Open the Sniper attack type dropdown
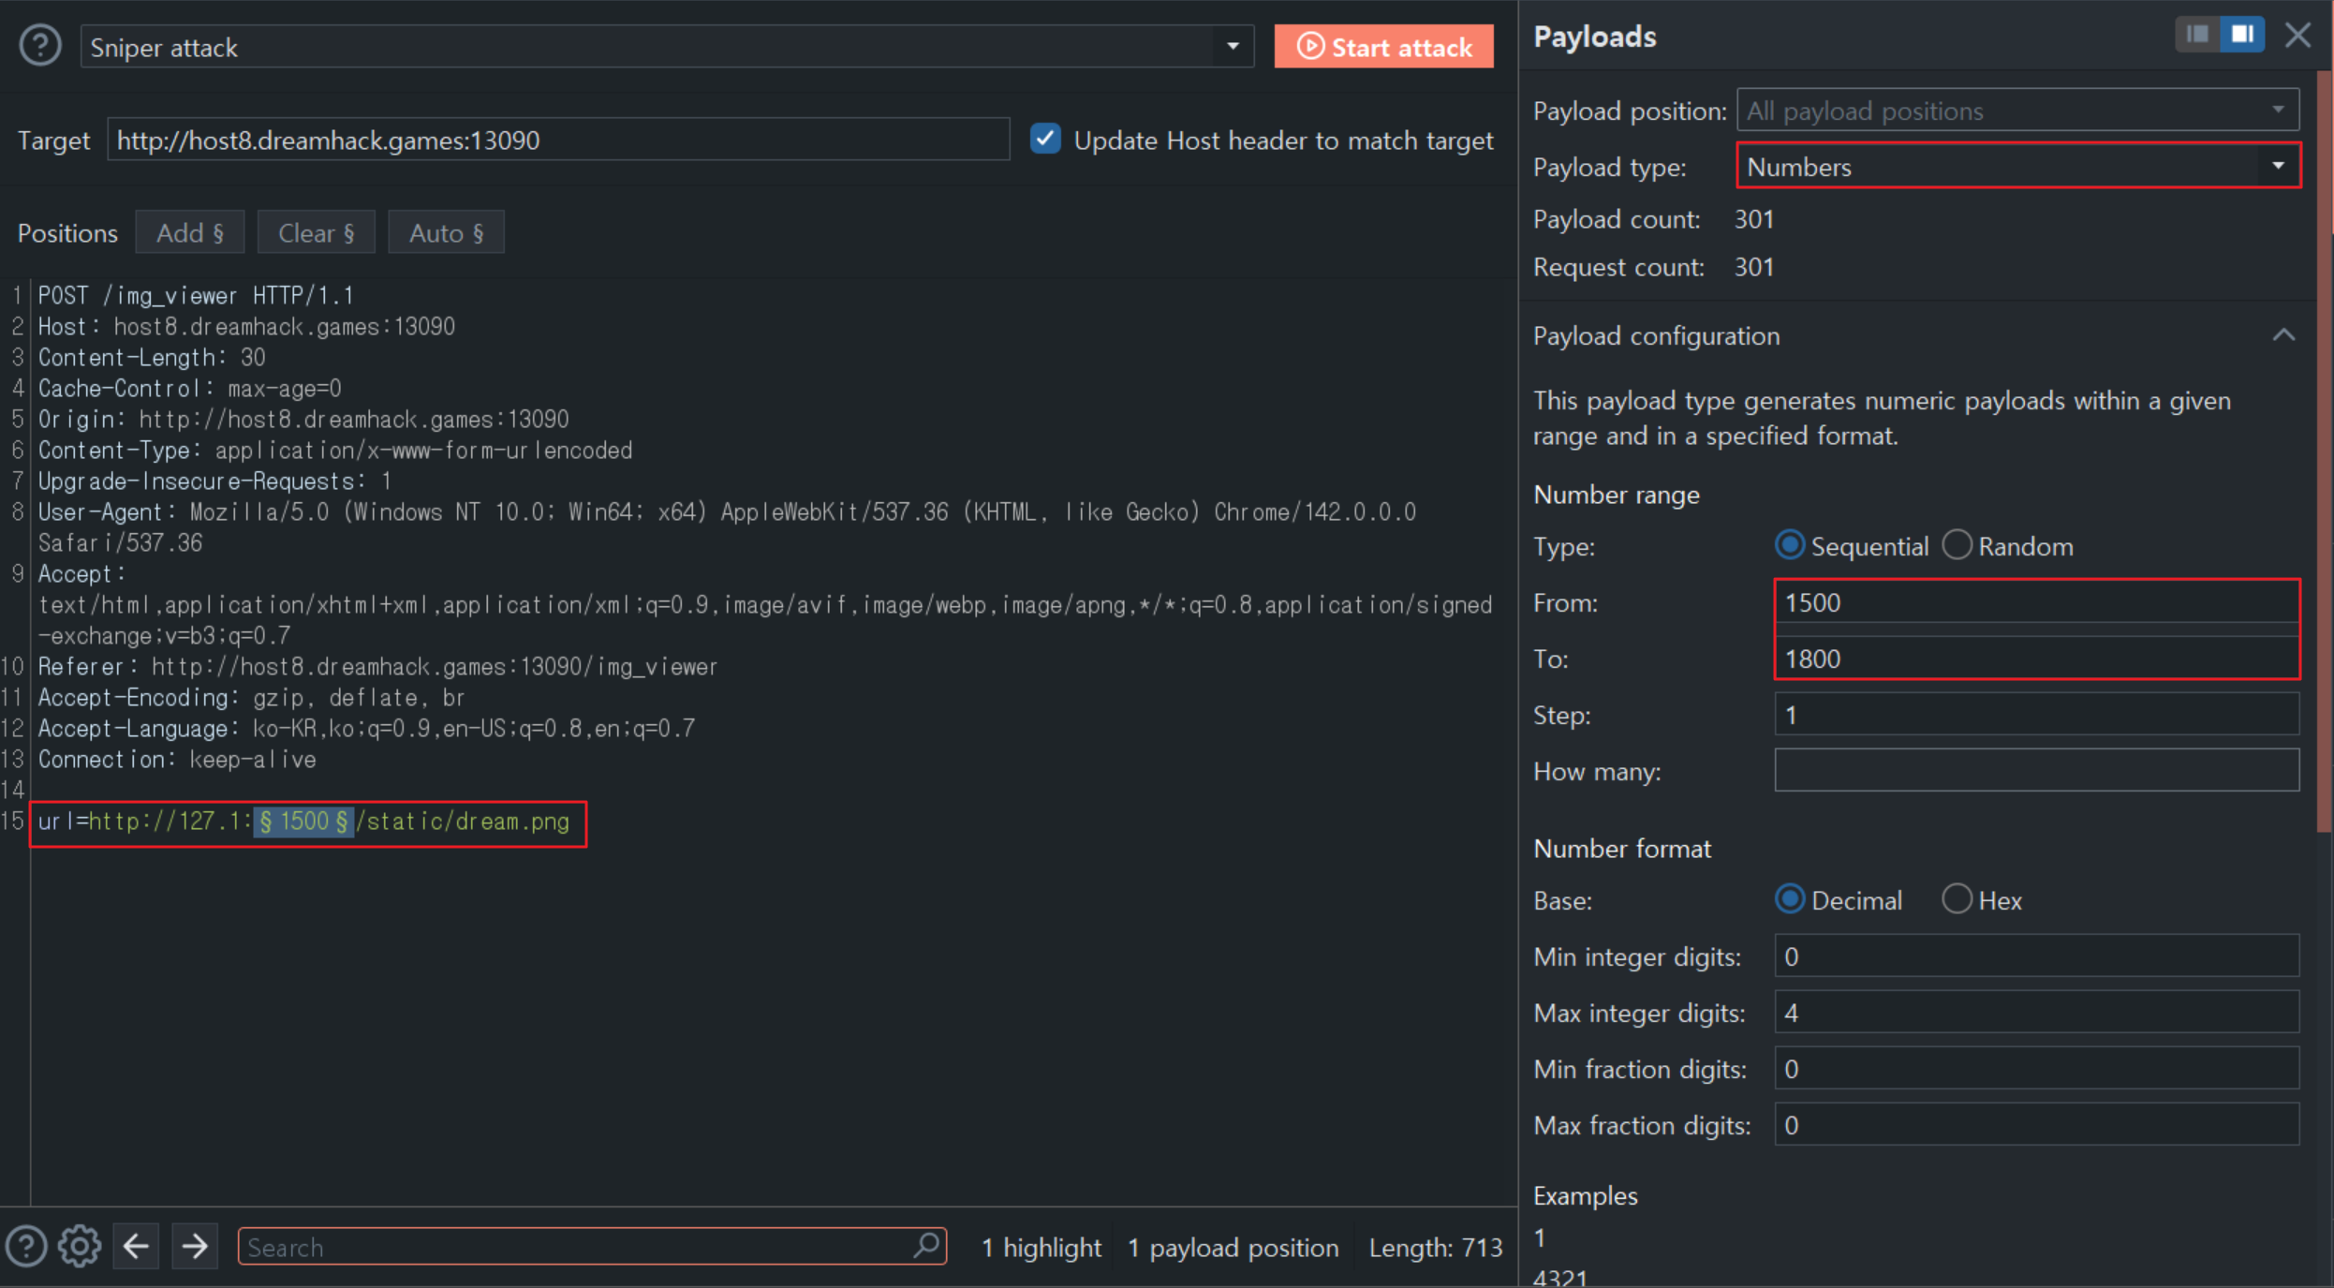Viewport: 2334px width, 1288px height. pos(1233,47)
